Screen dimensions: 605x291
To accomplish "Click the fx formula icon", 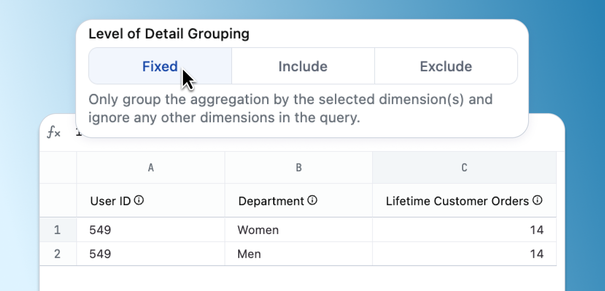I will pyautogui.click(x=54, y=133).
